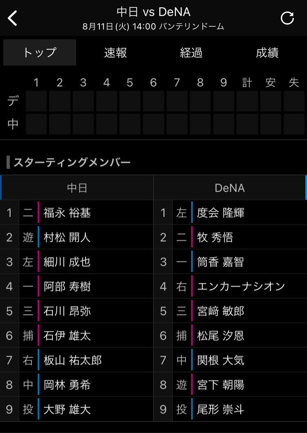
Task: Switch to the 速報 tab
Action: pos(115,52)
